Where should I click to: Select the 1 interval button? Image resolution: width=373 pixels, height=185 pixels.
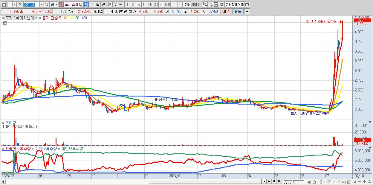coord(127,4)
